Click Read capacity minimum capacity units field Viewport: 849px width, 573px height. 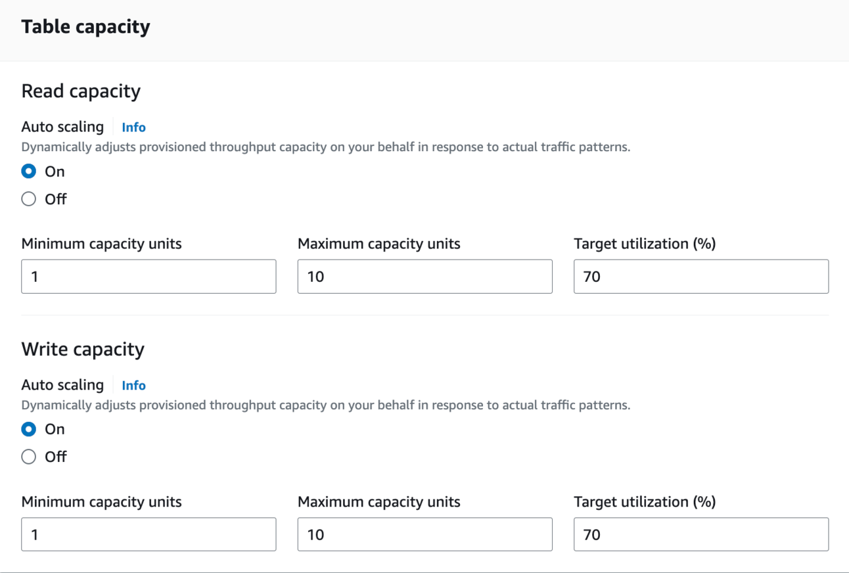pos(149,277)
